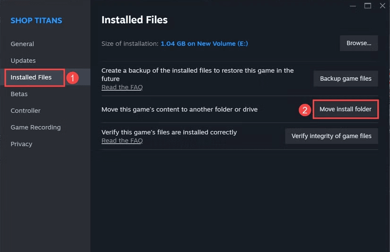Screen dimensions: 390x252
Task: Maximize the properties window
Action: 368,6
